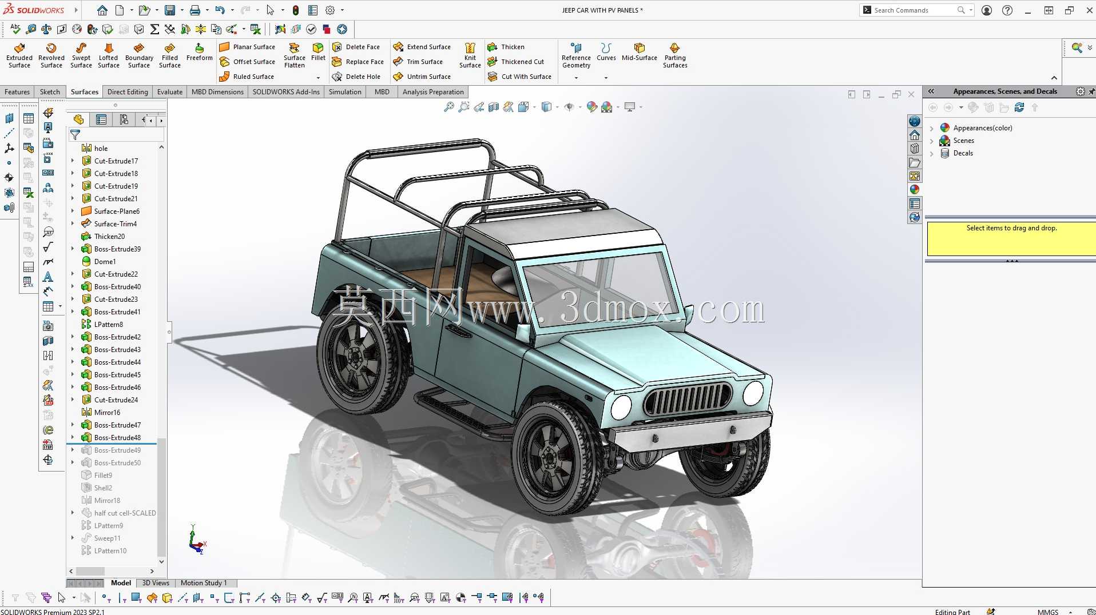Select the Lofted Surface tool
Image resolution: width=1096 pixels, height=615 pixels.
point(109,55)
